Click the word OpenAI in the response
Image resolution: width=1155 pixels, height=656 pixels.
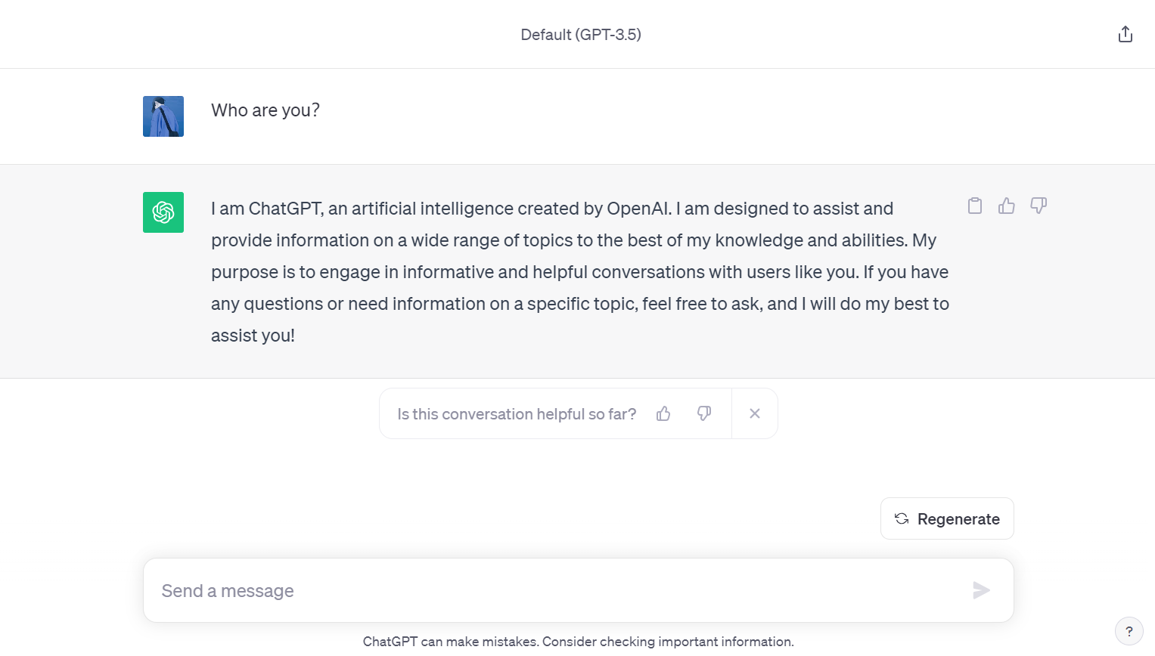(x=638, y=209)
